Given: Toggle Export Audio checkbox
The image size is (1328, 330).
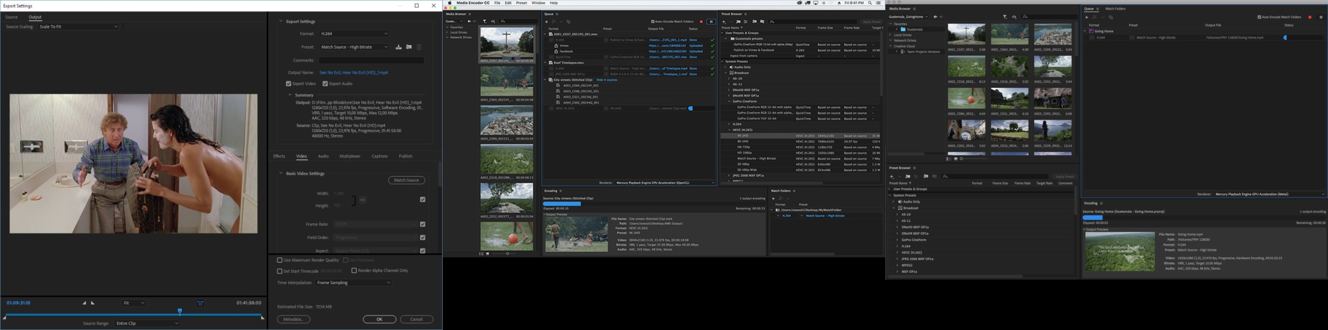Looking at the screenshot, I should click(x=325, y=84).
